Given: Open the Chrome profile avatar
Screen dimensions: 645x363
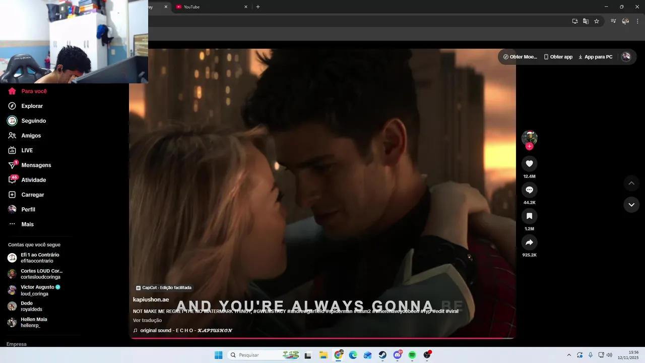Looking at the screenshot, I should (x=625, y=21).
